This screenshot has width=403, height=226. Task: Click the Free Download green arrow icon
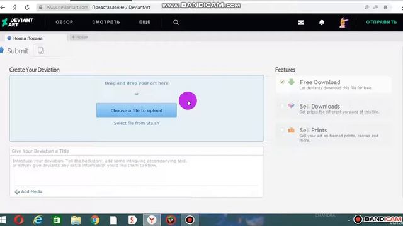pyautogui.click(x=291, y=82)
